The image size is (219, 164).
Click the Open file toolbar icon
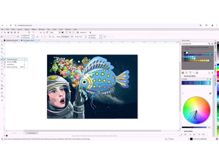coord(5,32)
